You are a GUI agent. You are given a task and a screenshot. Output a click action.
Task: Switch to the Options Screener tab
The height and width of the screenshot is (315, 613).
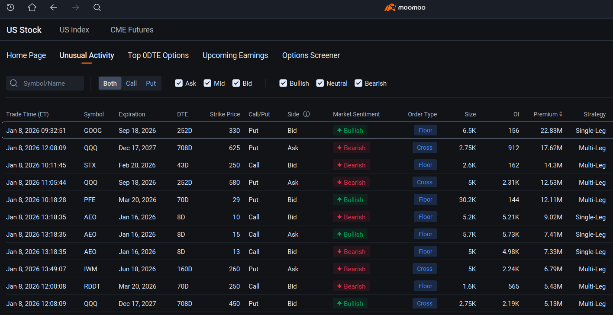pyautogui.click(x=311, y=55)
